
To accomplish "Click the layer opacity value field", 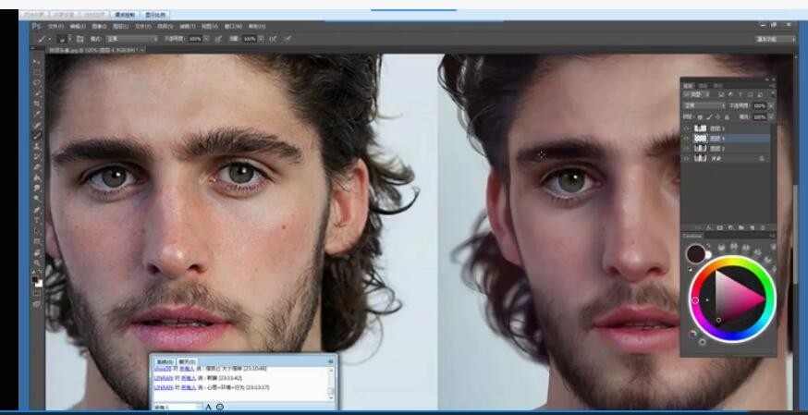I will (x=759, y=105).
